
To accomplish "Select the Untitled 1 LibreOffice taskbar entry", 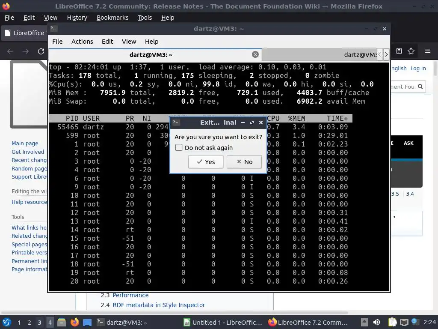I will pyautogui.click(x=222, y=322).
